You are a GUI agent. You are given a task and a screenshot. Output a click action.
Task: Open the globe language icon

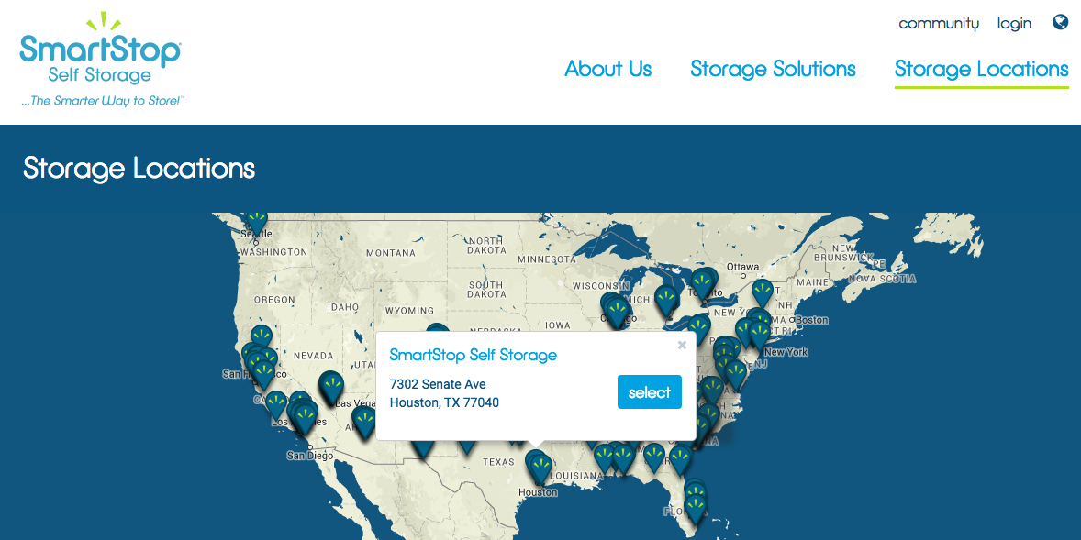click(x=1061, y=22)
